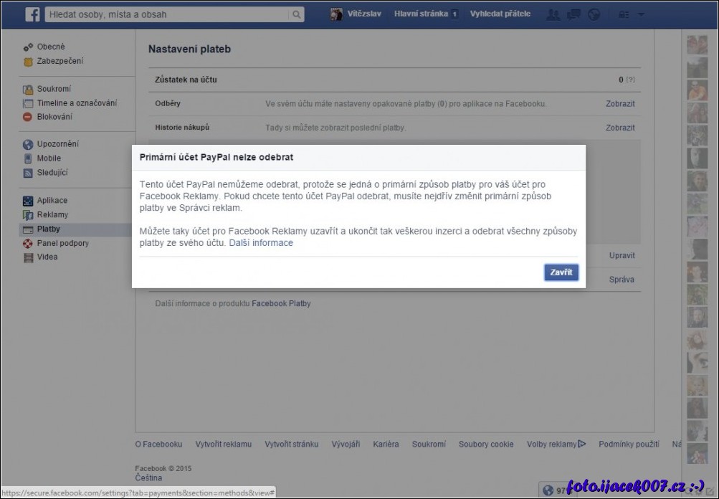Expand the account menu arrow
This screenshot has width=719, height=499.
pos(641,14)
